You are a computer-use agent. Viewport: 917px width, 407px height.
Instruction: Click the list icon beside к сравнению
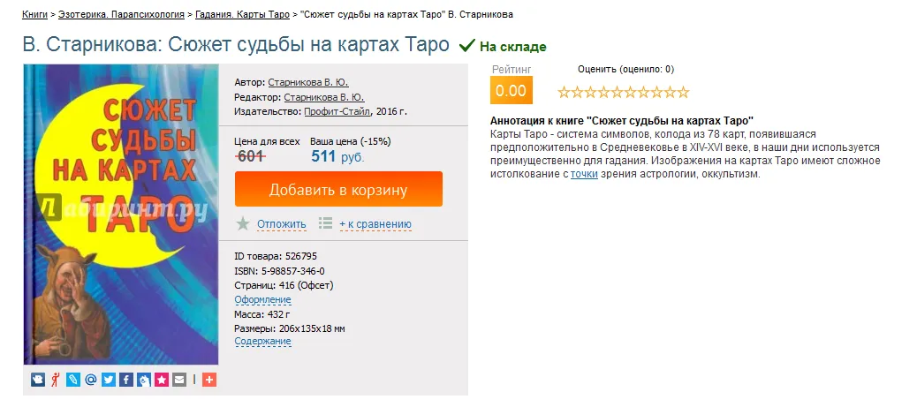point(325,223)
